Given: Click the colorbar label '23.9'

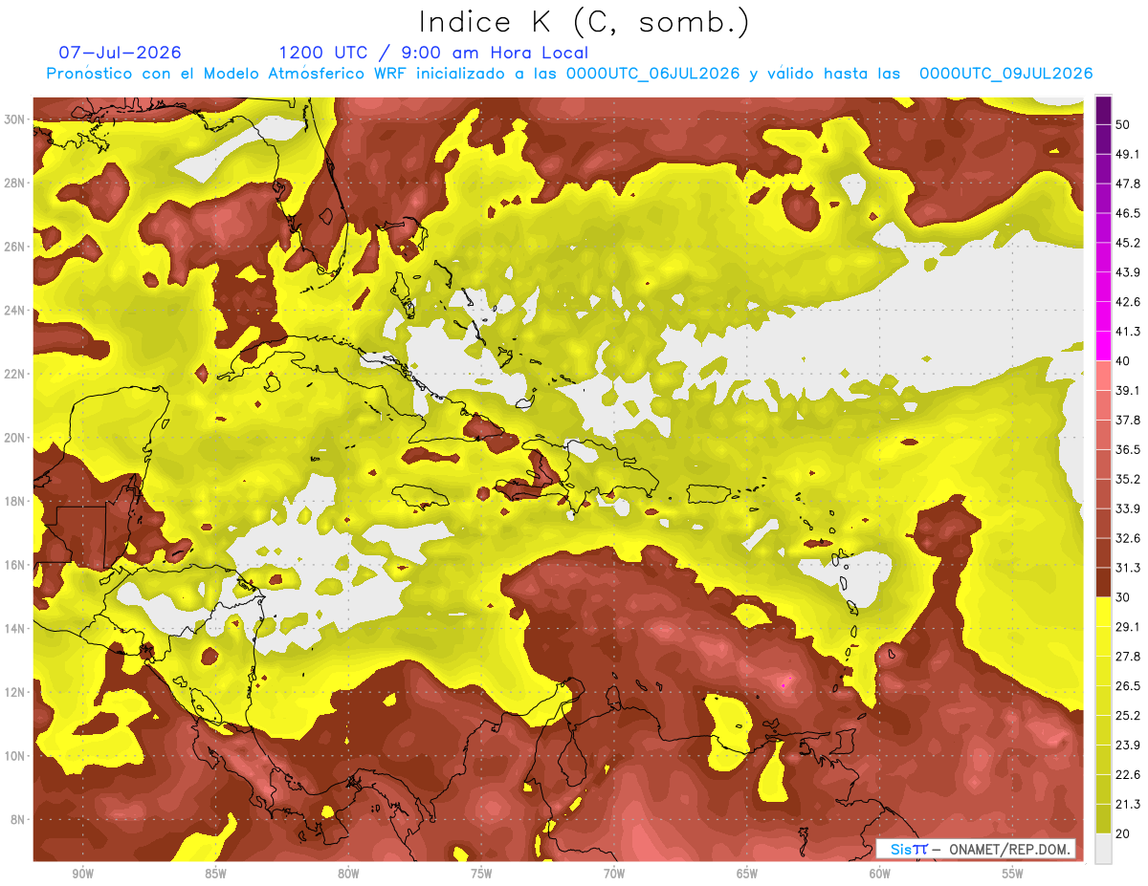Looking at the screenshot, I should point(1128,746).
